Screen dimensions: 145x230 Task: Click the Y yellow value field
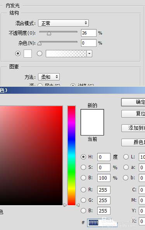click(142, 211)
